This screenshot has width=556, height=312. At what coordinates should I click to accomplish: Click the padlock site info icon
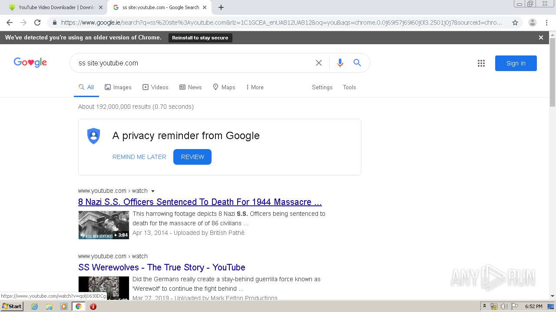(x=54, y=23)
